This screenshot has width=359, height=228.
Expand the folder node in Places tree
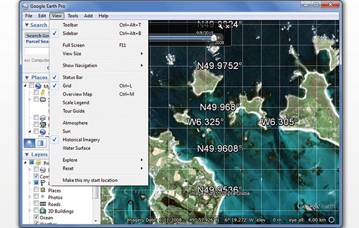[x=30, y=99]
